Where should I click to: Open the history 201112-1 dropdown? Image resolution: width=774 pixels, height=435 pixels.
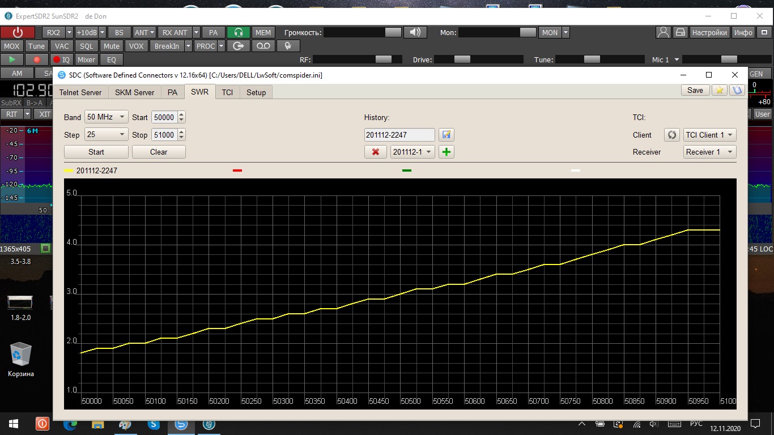pos(413,152)
